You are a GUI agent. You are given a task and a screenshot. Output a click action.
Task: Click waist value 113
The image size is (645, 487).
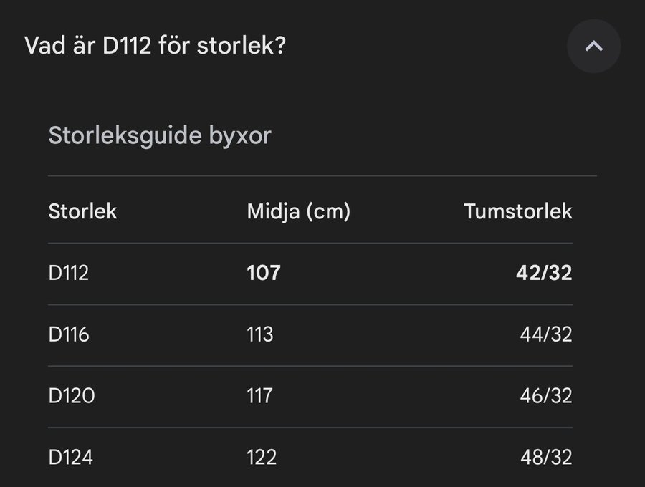260,334
